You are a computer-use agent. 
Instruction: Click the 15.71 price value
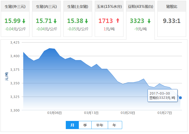[x=44, y=21]
